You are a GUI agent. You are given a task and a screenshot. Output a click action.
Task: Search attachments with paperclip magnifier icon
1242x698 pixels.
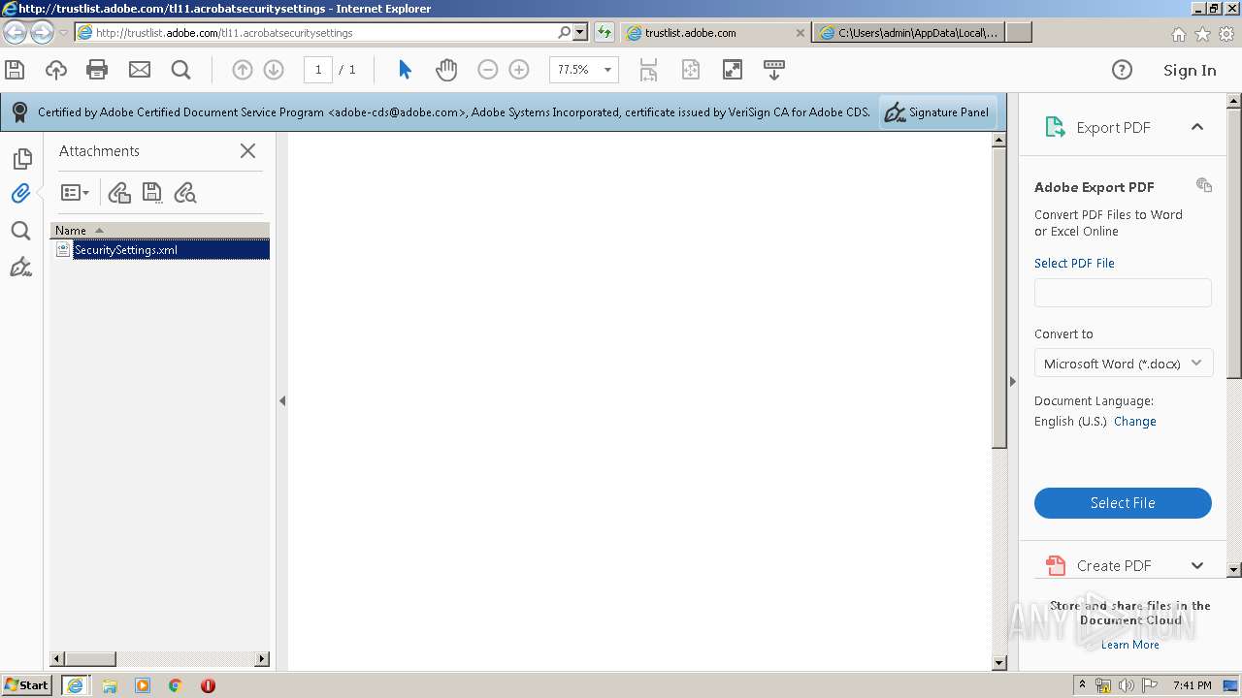coord(185,193)
